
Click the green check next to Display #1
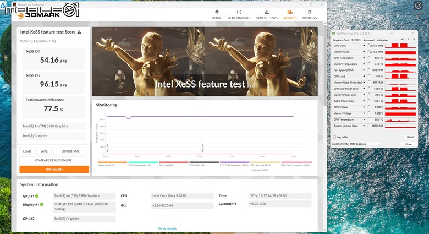pyautogui.click(x=42, y=204)
